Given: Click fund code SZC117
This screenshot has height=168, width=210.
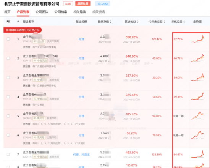Looking at the screenshot, I should 27,157.
